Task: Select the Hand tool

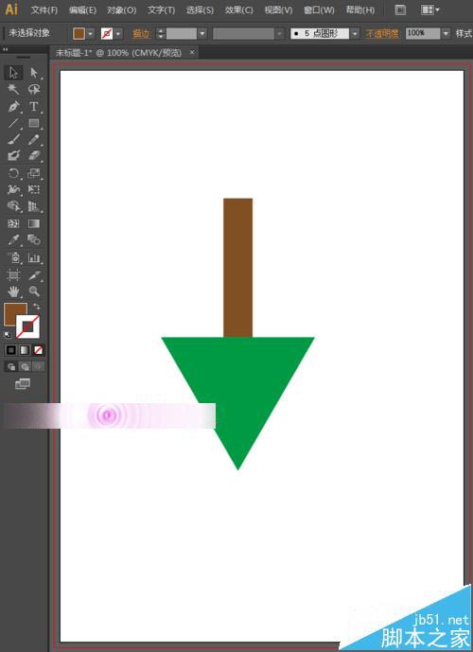Action: pos(13,291)
